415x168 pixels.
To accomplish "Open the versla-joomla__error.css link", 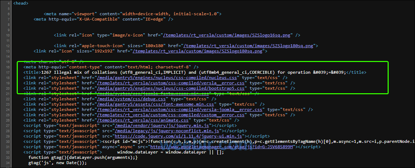I will [180, 110].
